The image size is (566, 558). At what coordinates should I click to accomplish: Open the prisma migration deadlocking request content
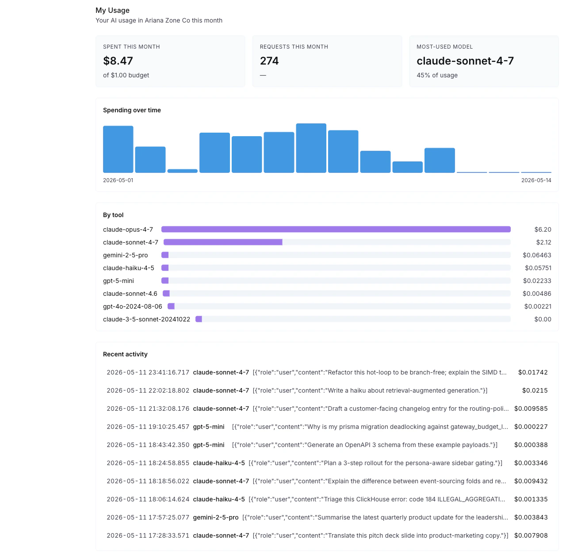[370, 427]
